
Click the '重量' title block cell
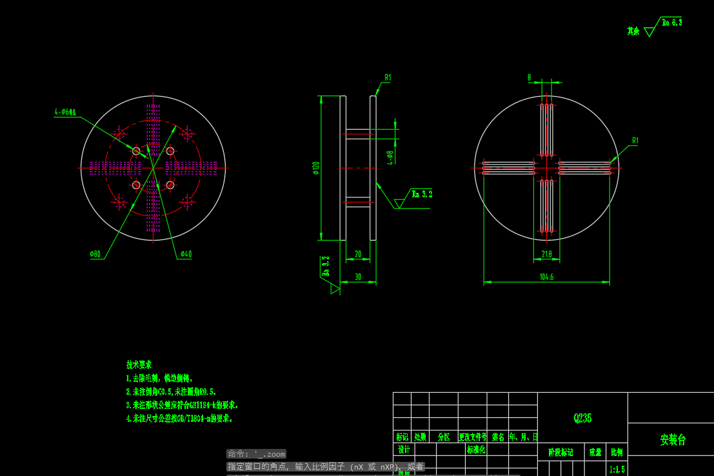click(595, 452)
